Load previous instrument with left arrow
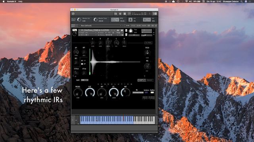The image size is (254, 142). [112, 30]
